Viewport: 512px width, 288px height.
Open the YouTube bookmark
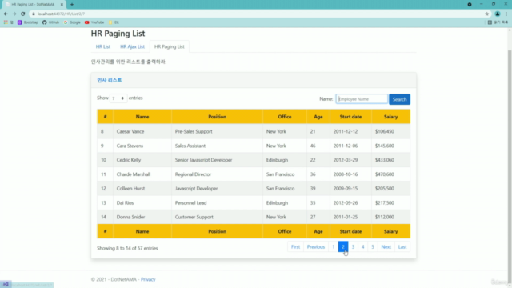coord(94,22)
